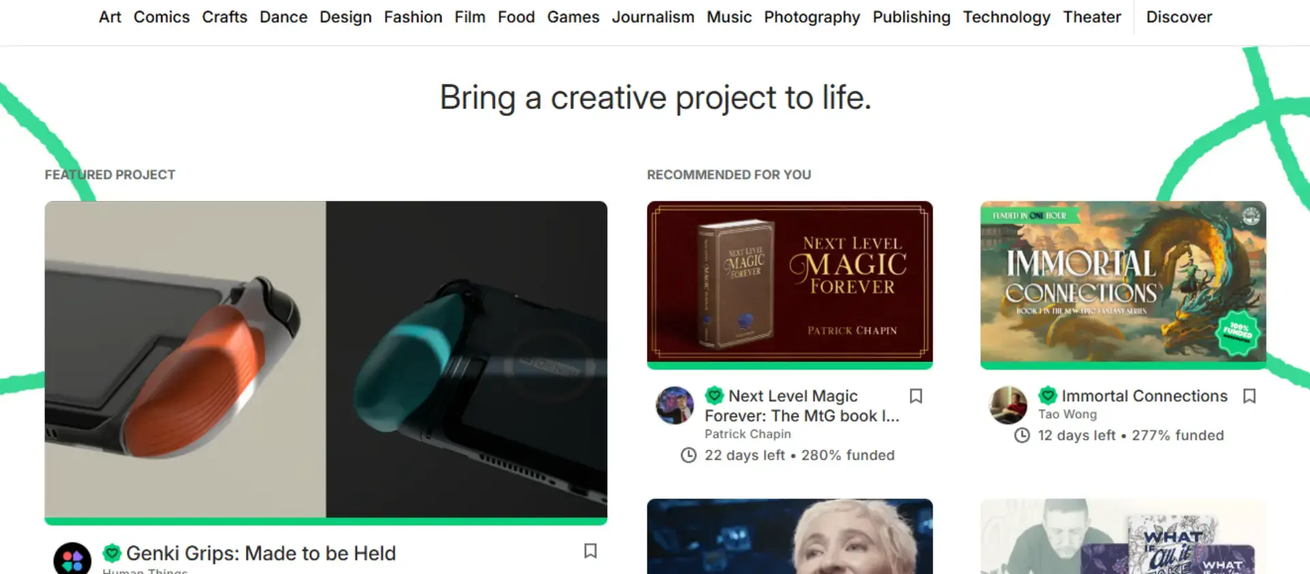Click '22 days left • 280% funded' text

click(799, 455)
